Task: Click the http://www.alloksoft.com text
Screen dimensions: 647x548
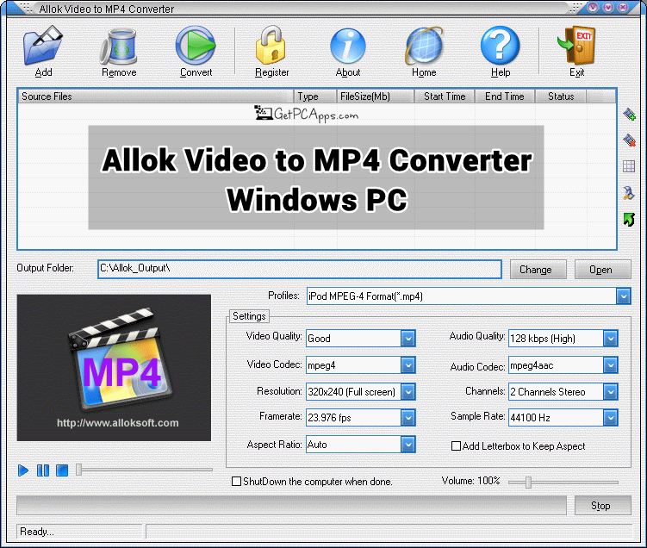Action: click(x=118, y=423)
